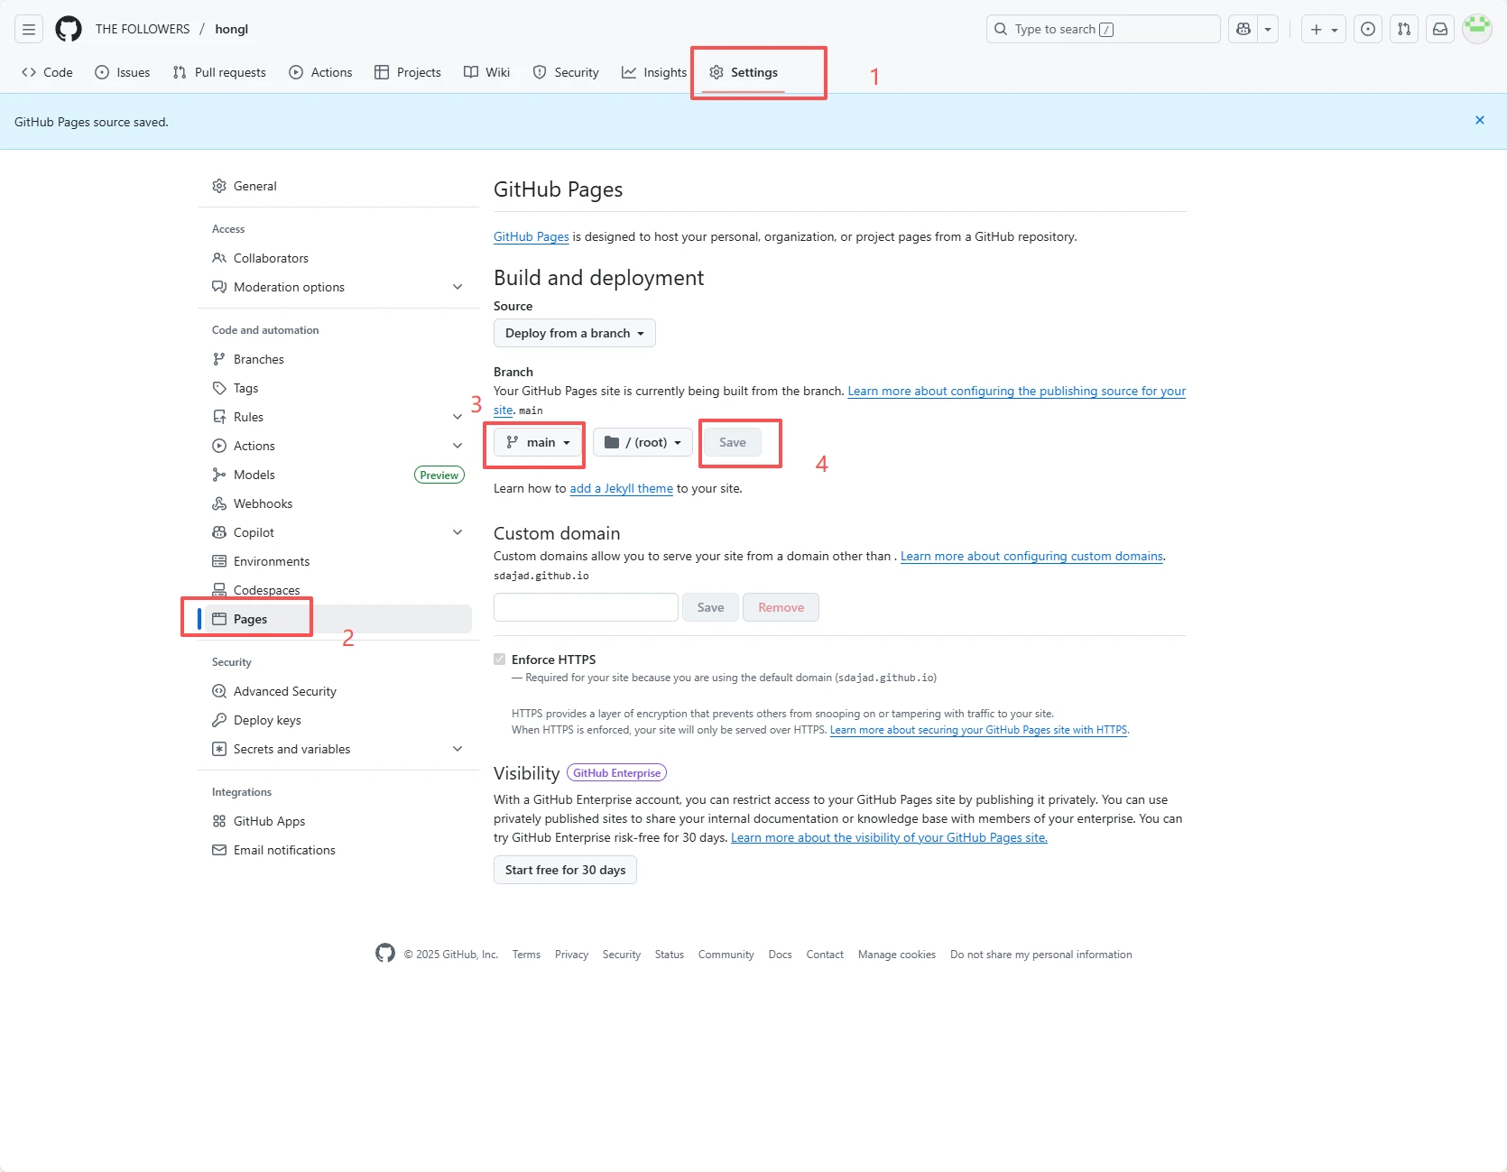The height and width of the screenshot is (1172, 1507).
Task: Click the user avatar in top-right corner
Action: click(x=1477, y=29)
